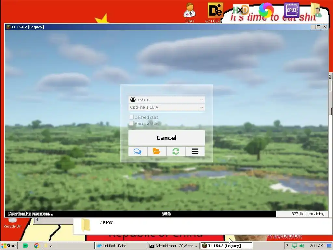This screenshot has width=333, height=250.
Task: Open the green chat taskbar quick launch icon
Action: 25,246
